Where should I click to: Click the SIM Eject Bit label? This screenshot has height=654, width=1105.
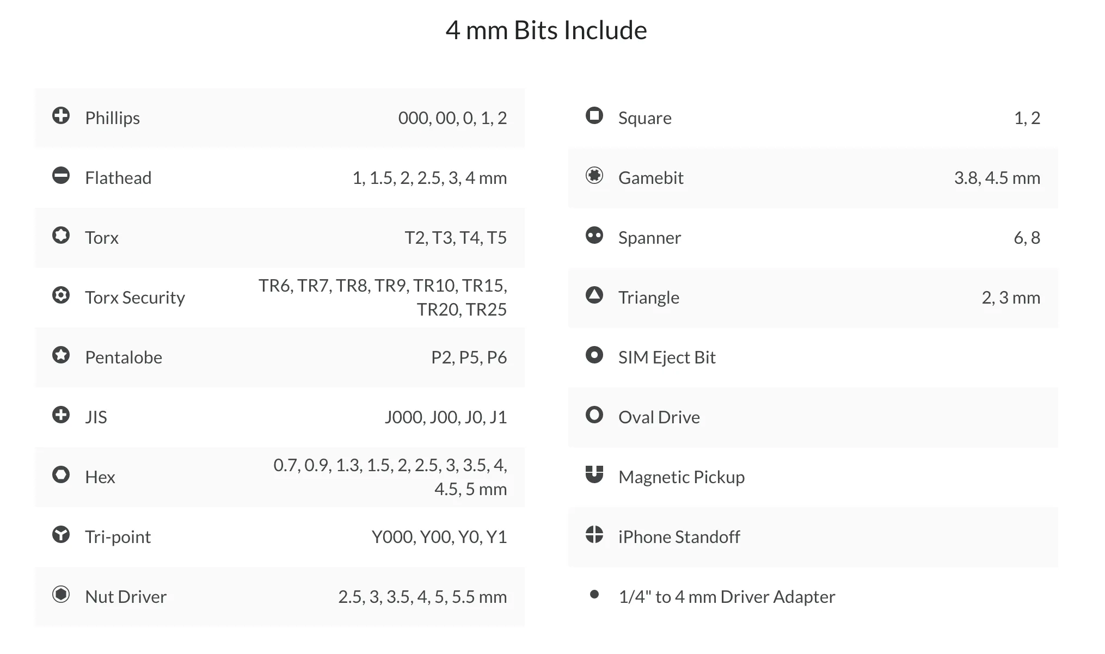click(x=667, y=357)
